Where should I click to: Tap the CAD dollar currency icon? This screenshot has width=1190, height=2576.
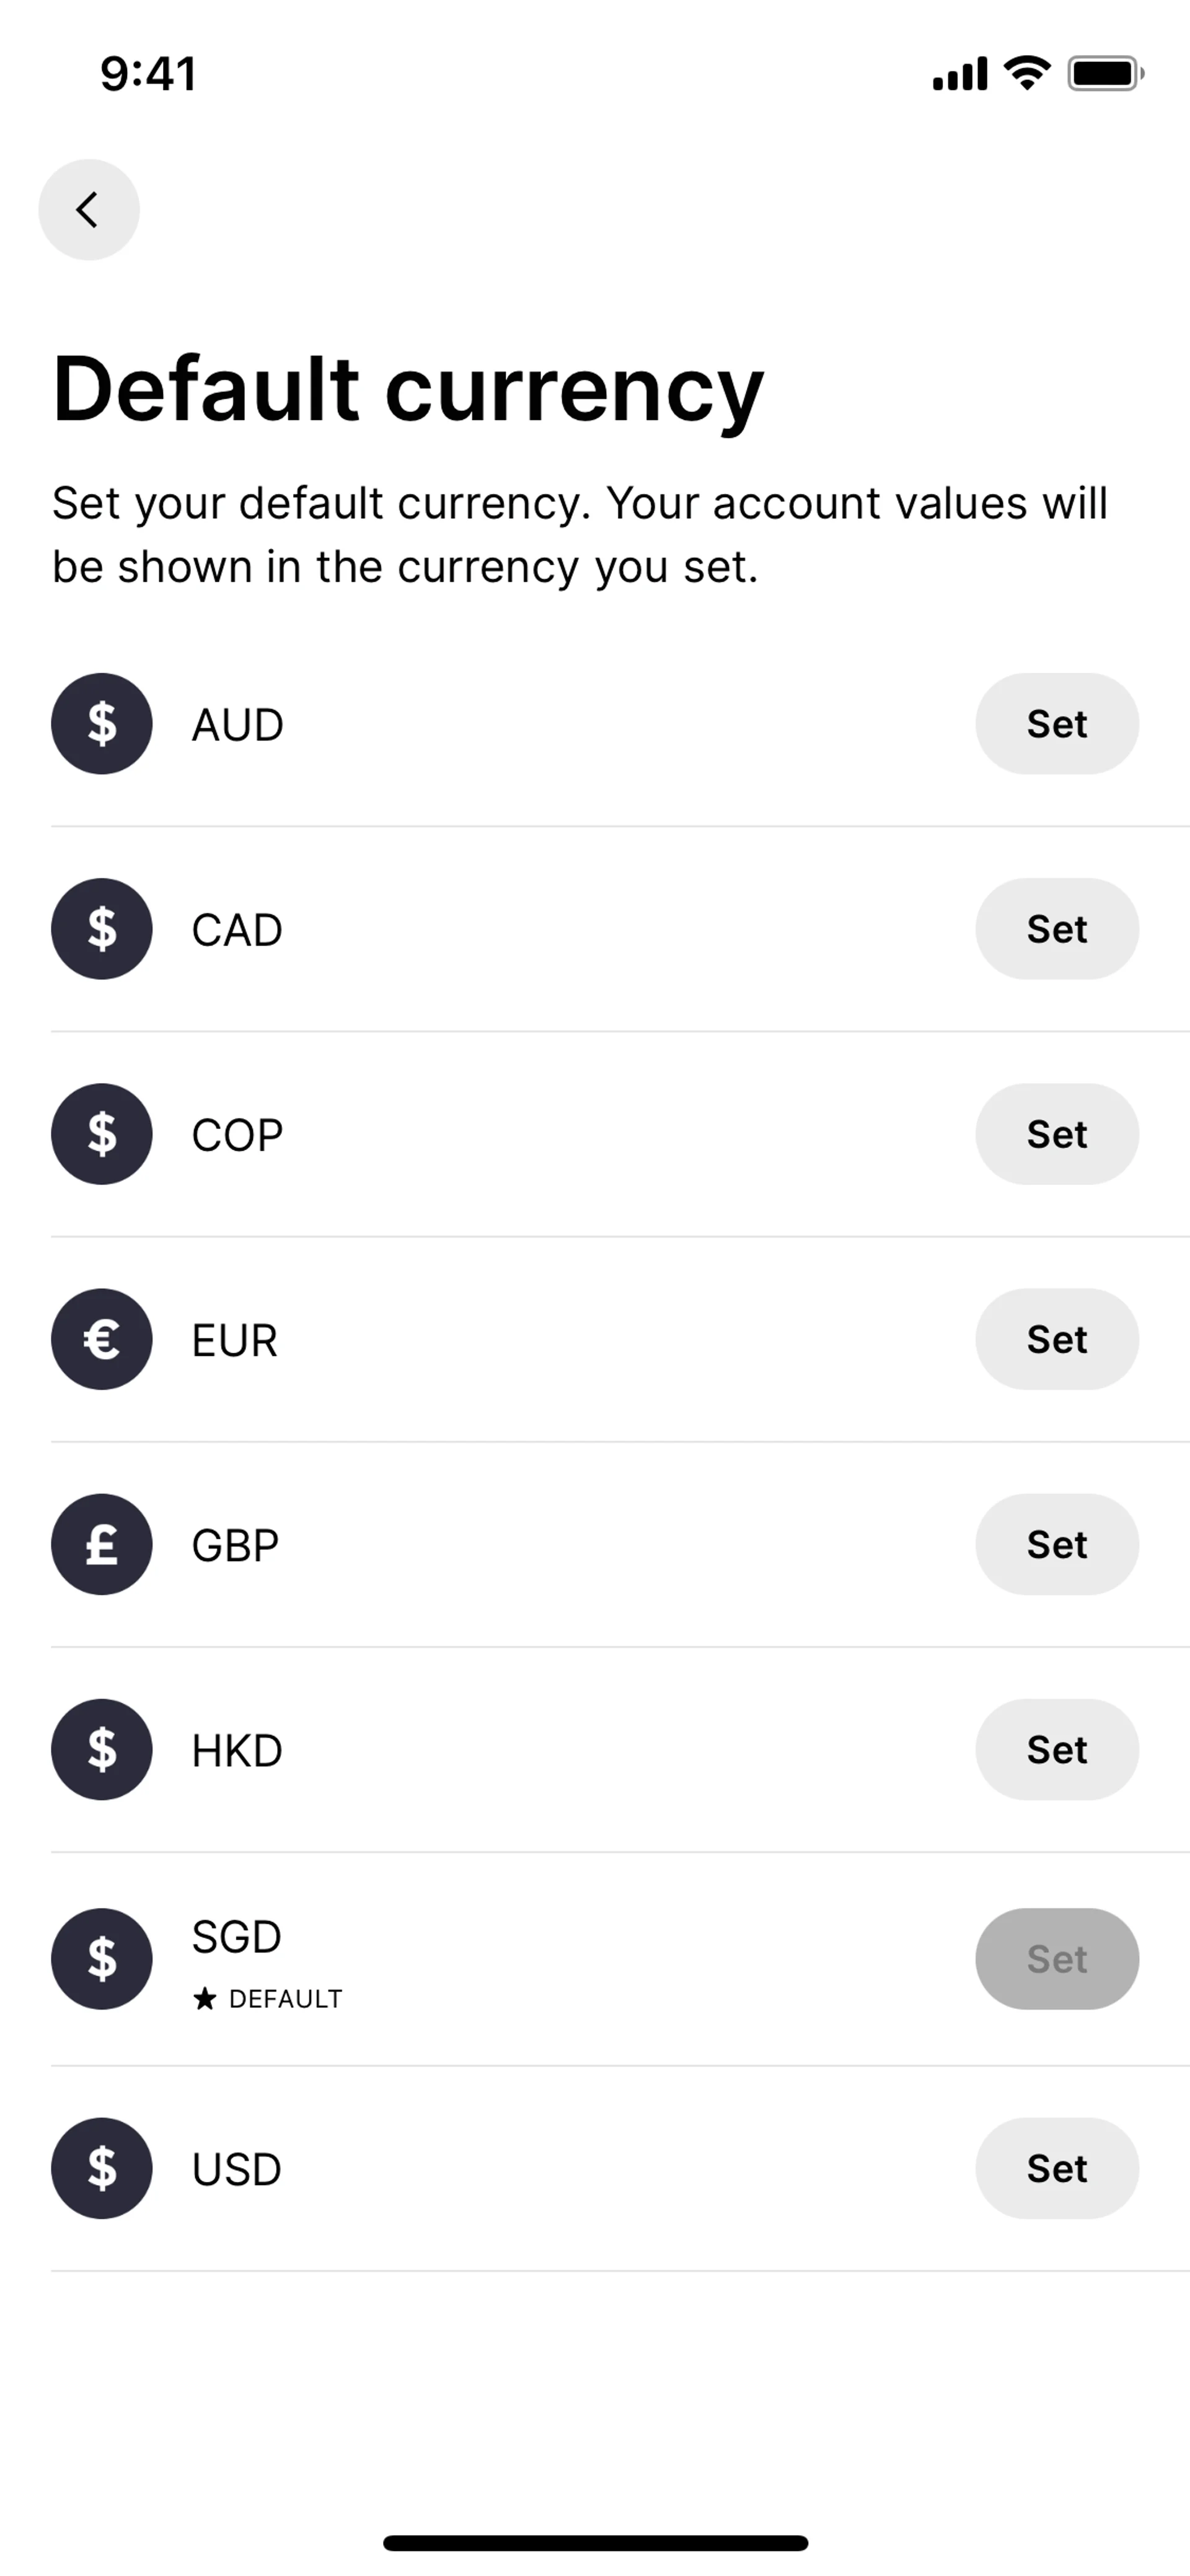(102, 929)
